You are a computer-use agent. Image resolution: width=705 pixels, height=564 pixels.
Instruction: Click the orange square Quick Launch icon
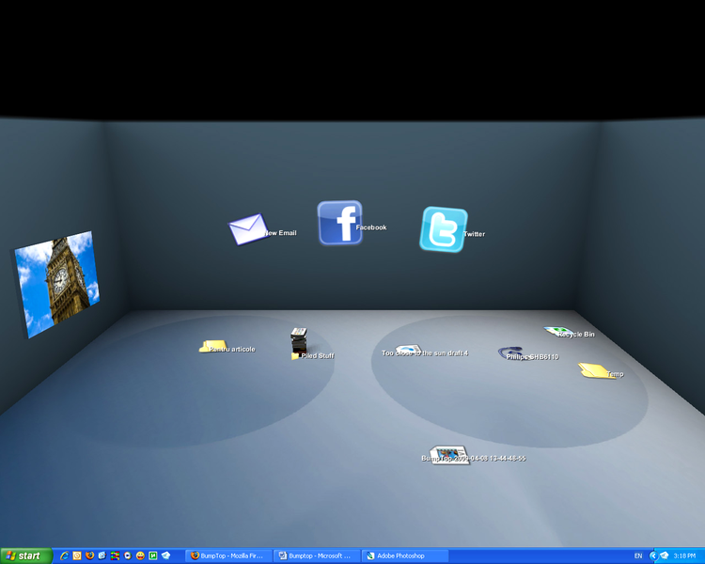point(77,556)
